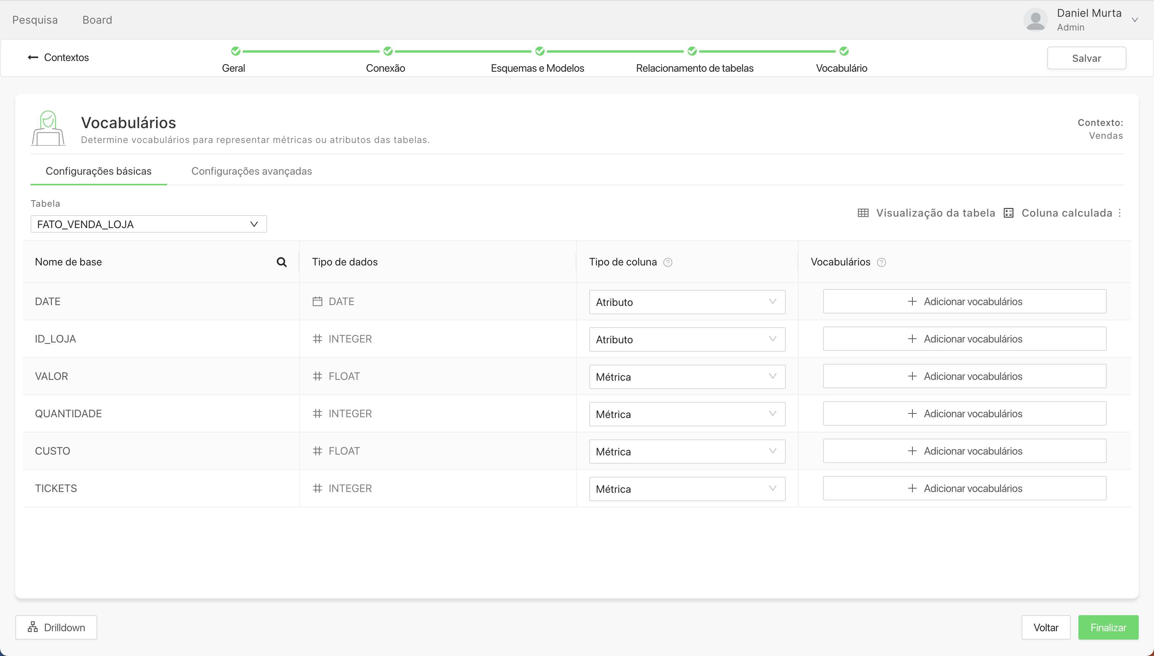Open the three-dot more options menu

click(x=1120, y=213)
